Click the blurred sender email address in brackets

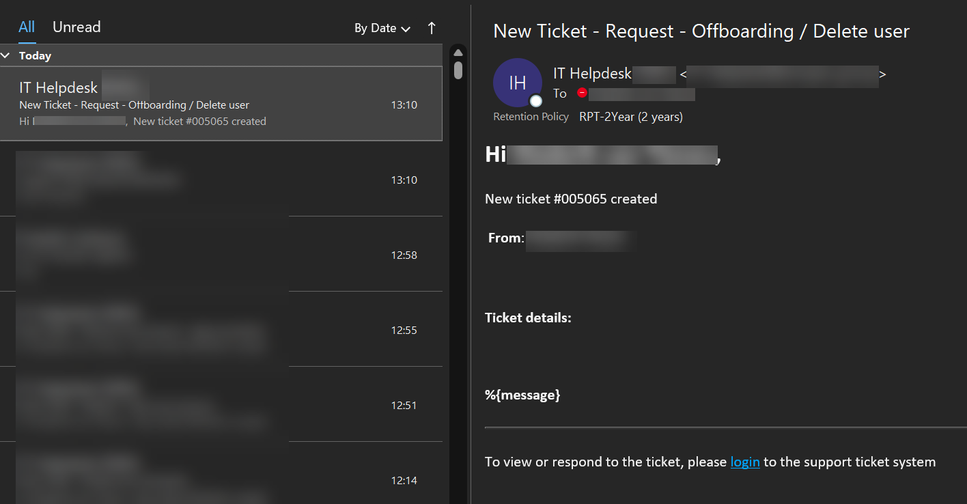click(783, 75)
